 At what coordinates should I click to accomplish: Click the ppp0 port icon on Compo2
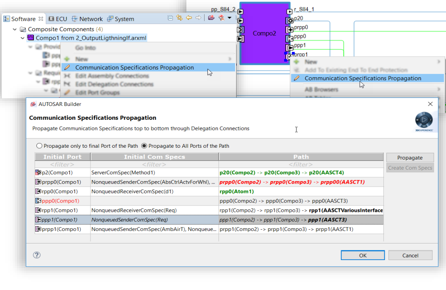(290, 39)
